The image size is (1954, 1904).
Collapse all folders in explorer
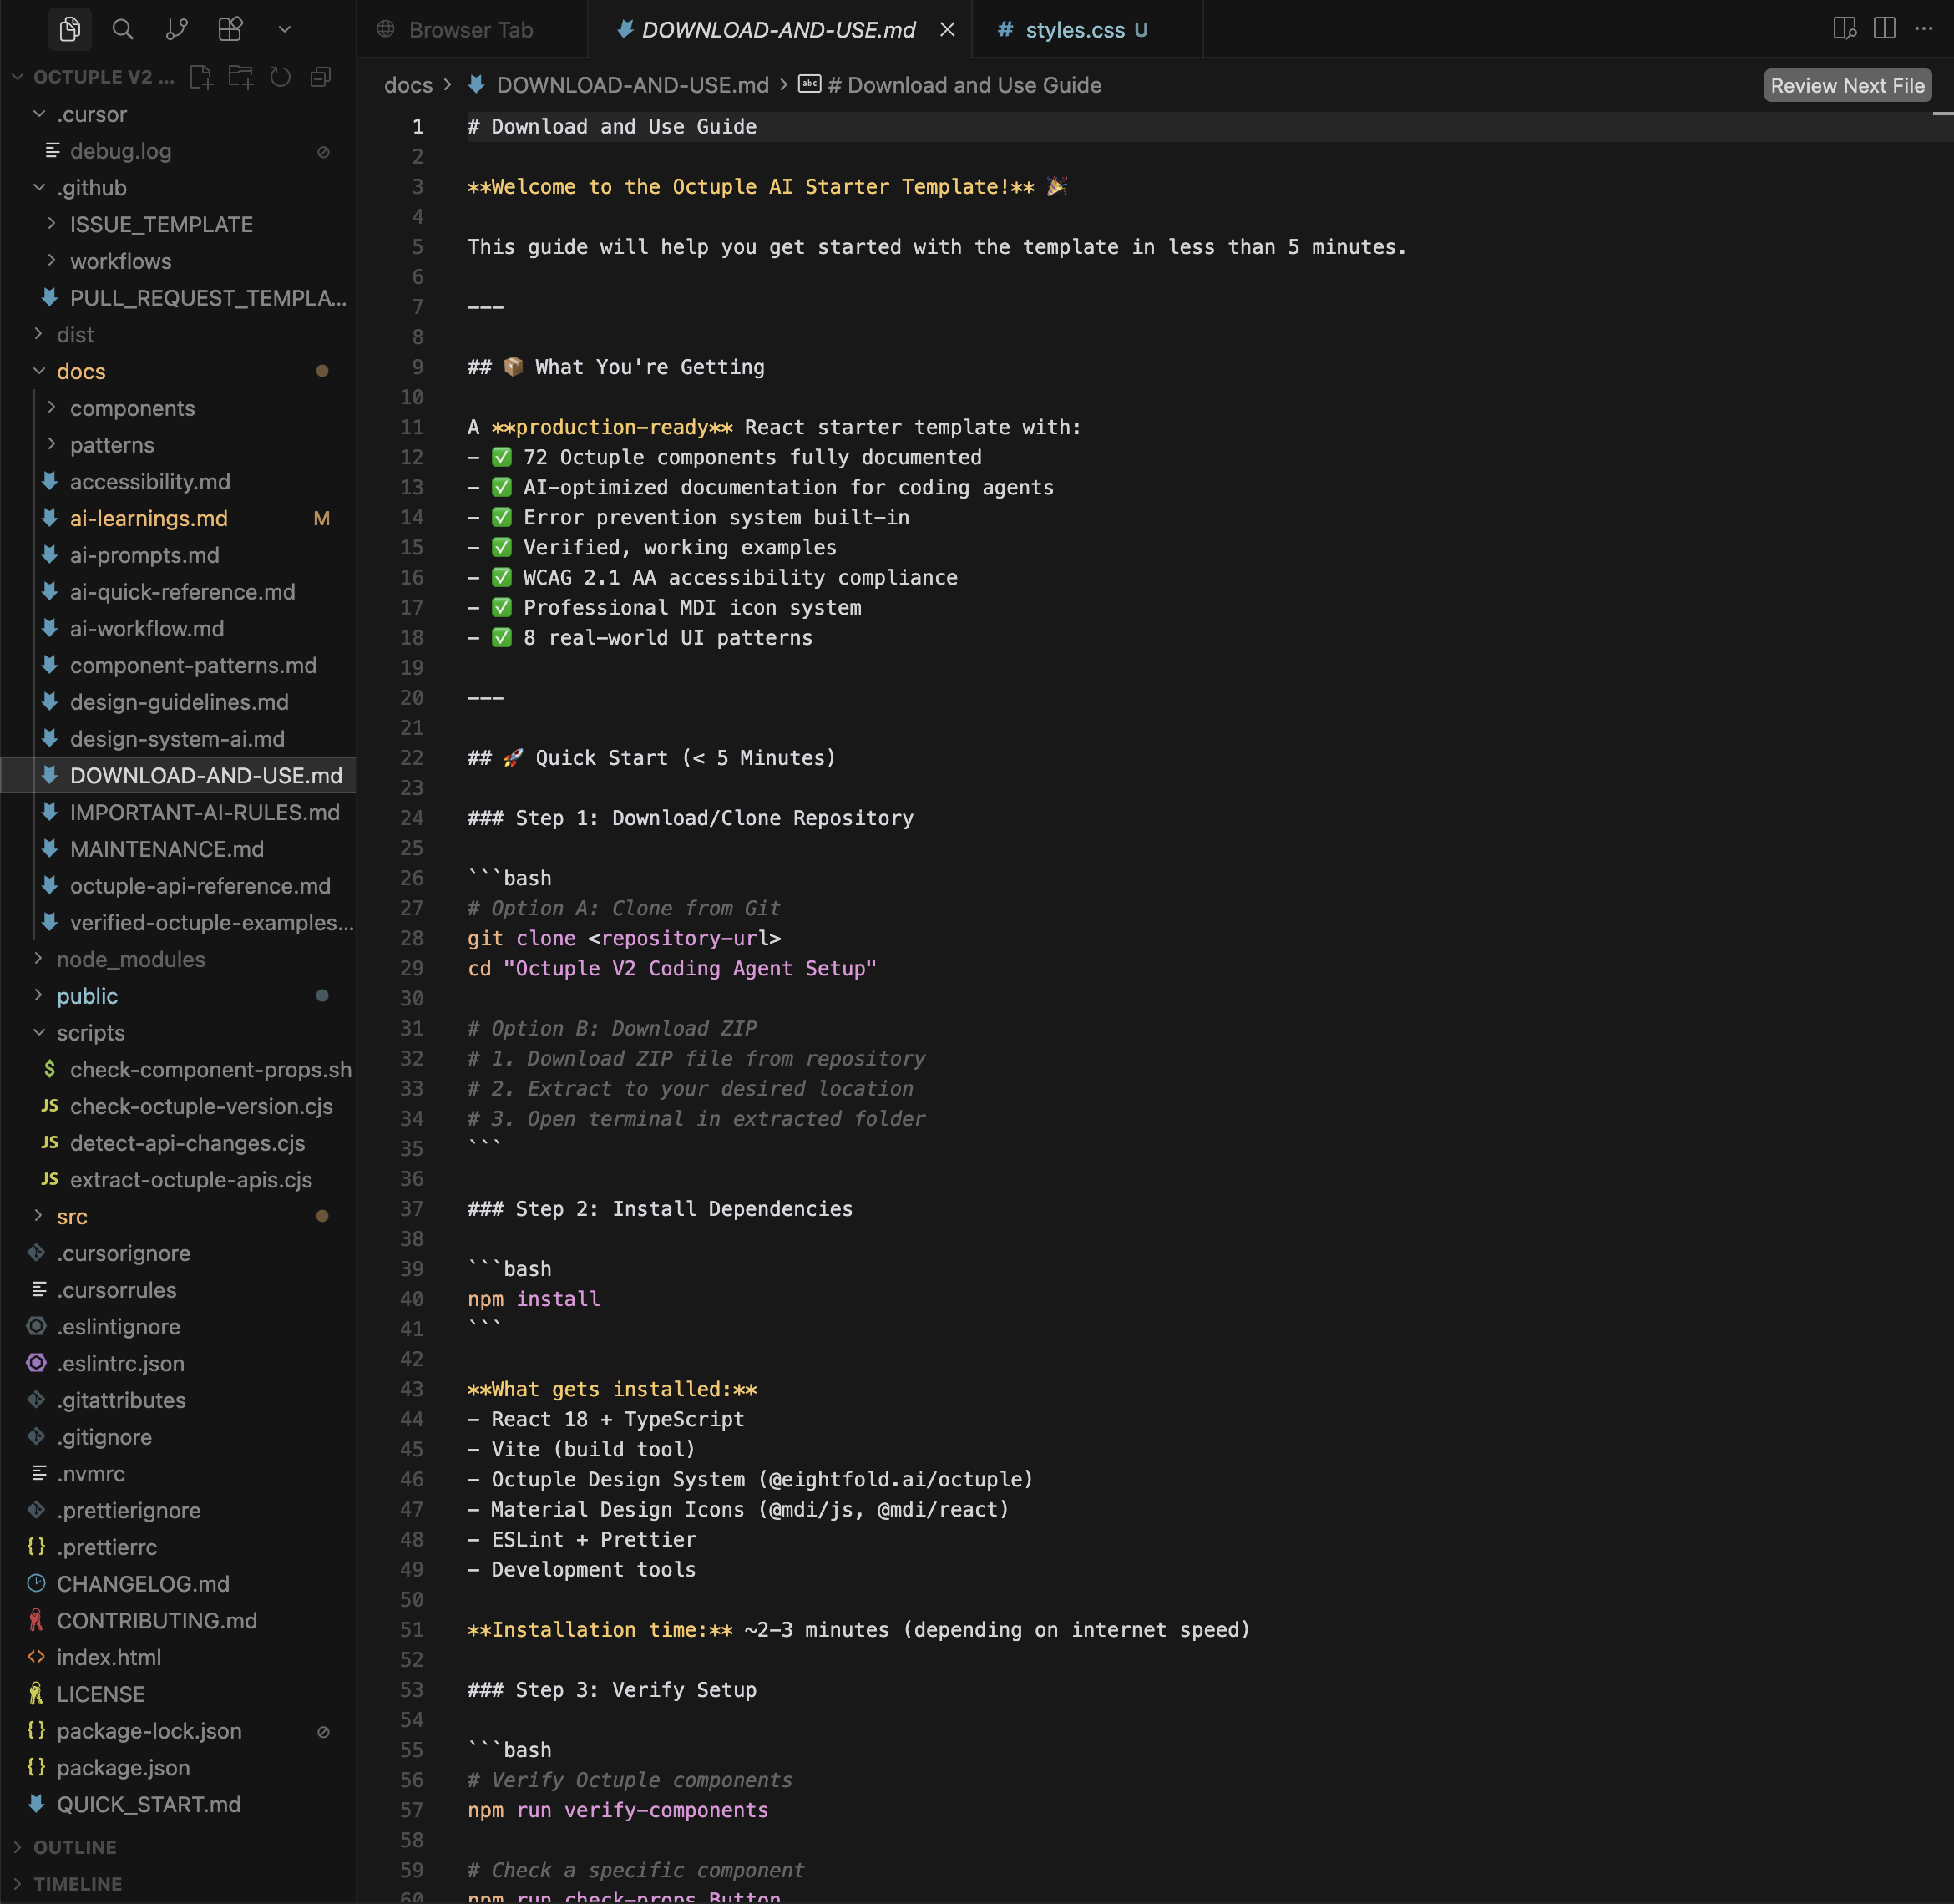click(320, 77)
